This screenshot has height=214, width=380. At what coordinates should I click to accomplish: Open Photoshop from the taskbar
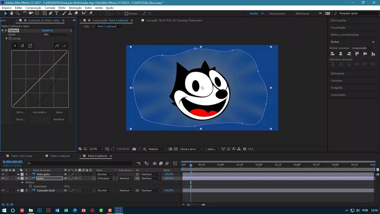coord(39,210)
